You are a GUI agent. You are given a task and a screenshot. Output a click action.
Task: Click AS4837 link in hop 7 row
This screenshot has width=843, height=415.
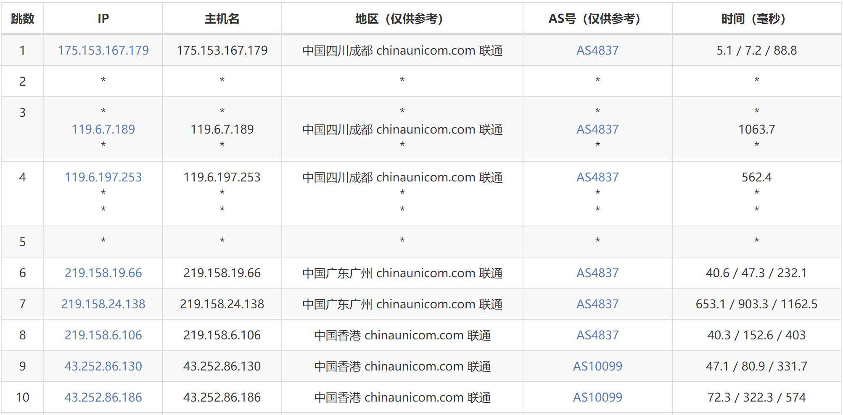(x=597, y=304)
